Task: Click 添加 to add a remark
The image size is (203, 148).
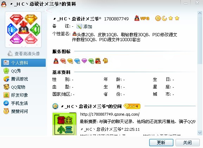Action: (84, 26)
